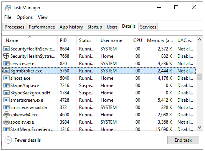205x151 pixels.
Task: Sort by the Status column header
Action: [x=87, y=40]
